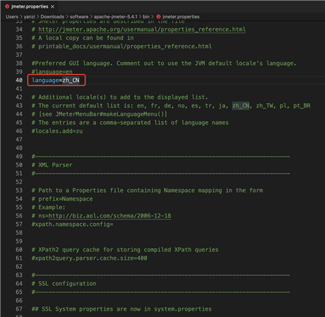Click '## SSL System properties' comment line

click(x=122, y=309)
